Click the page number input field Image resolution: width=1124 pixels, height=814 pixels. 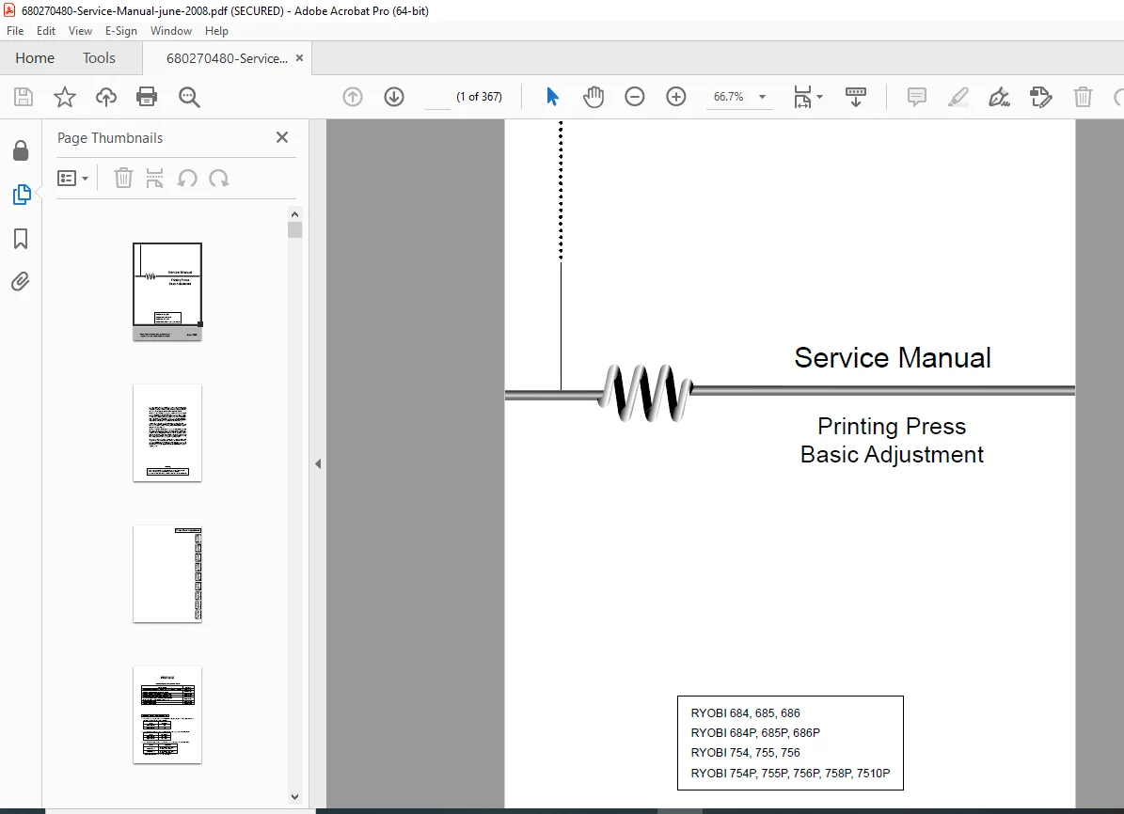pyautogui.click(x=437, y=97)
